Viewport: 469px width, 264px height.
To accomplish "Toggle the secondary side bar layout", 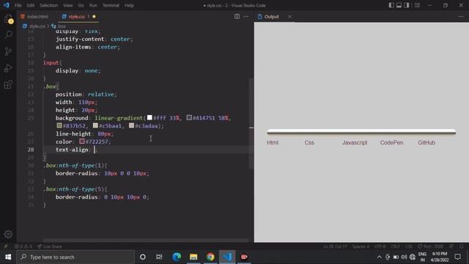I will [x=407, y=5].
